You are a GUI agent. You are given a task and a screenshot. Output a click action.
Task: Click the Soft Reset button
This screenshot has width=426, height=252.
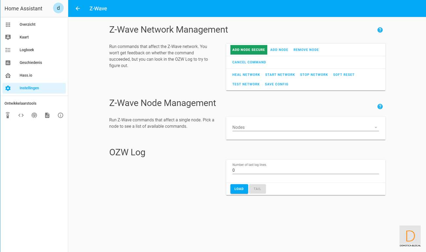[x=344, y=75]
